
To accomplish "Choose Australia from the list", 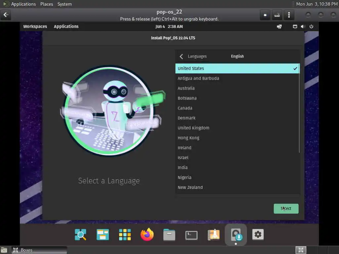I will 237,88.
